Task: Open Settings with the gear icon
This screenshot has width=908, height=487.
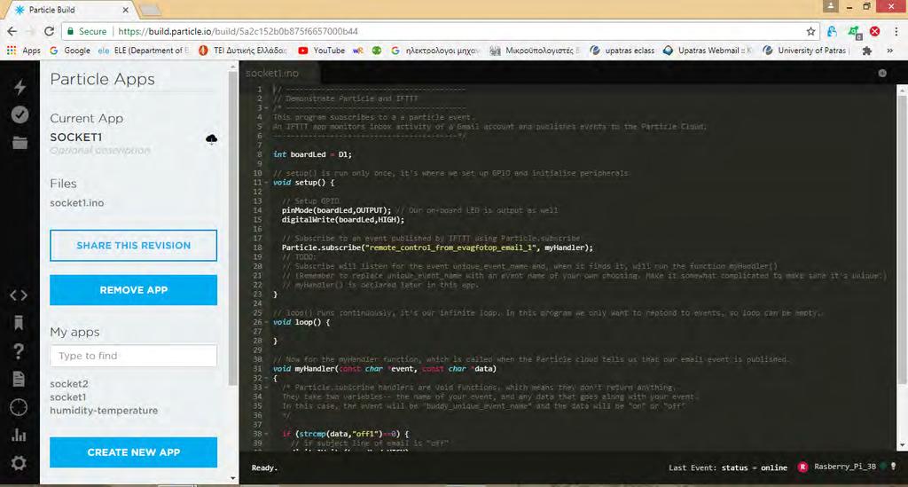Action: coord(19,463)
